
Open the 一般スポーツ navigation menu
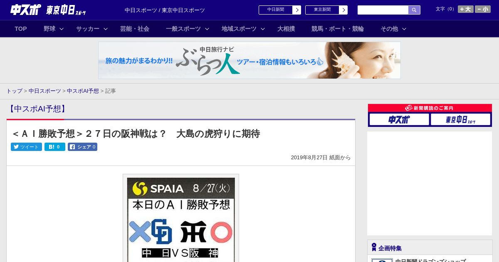[x=183, y=29]
